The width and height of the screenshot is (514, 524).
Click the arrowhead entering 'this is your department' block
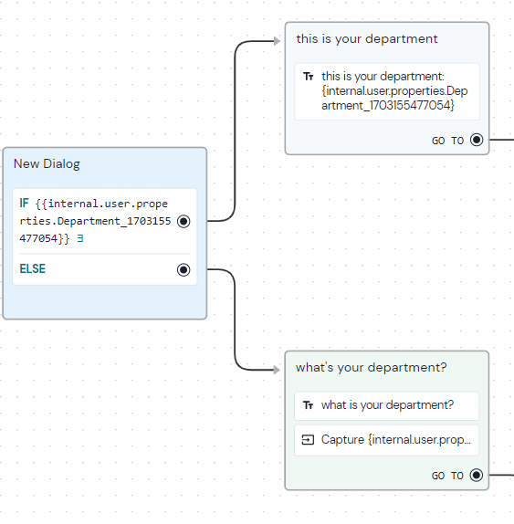277,41
